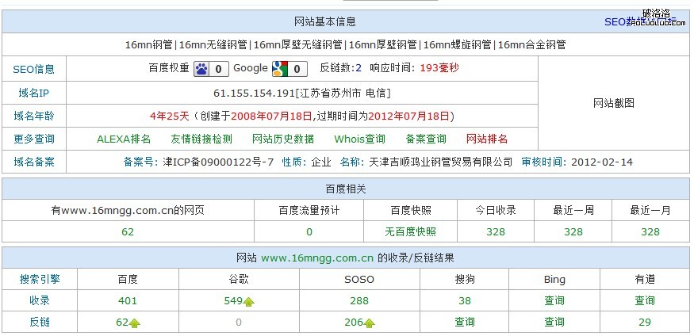Open the red 网站排名 link
The height and width of the screenshot is (336, 694).
[x=487, y=139]
